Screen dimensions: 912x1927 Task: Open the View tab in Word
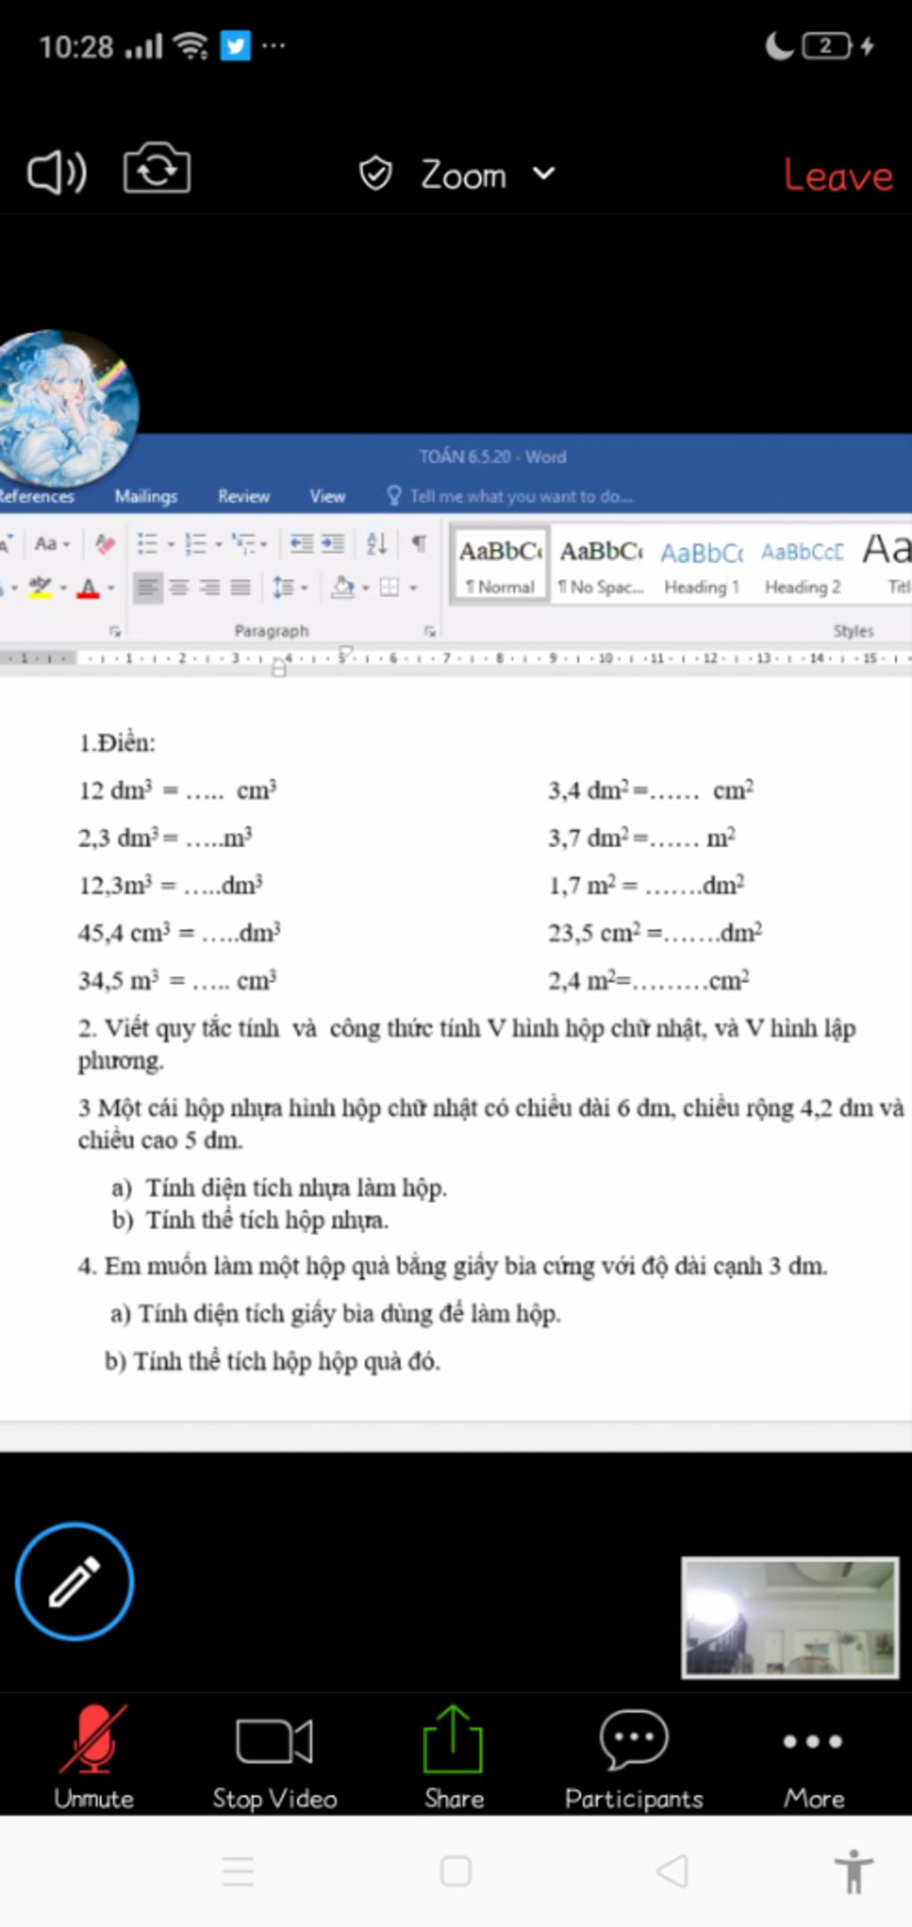(328, 496)
